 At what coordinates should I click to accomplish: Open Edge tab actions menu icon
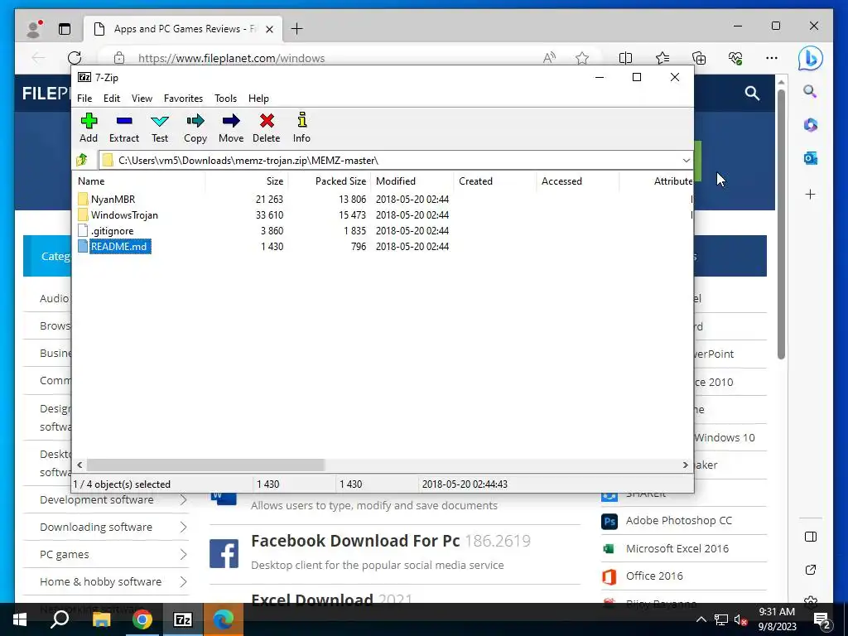tap(65, 29)
